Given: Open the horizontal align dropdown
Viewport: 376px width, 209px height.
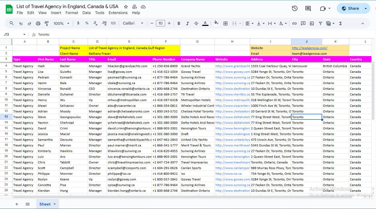Looking at the screenshot, I should [249, 23].
